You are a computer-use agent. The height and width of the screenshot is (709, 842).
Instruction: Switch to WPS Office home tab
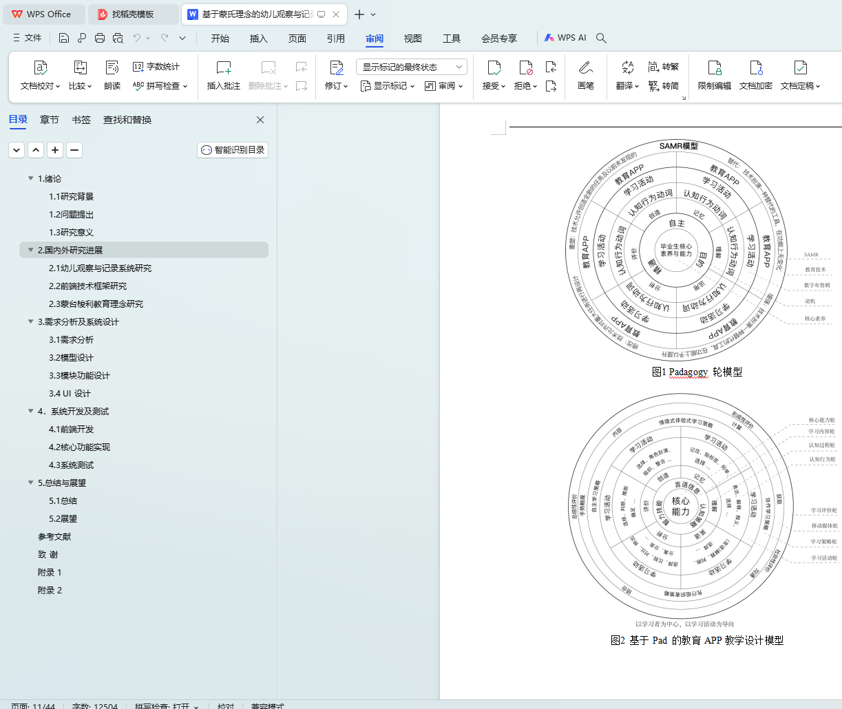click(43, 14)
